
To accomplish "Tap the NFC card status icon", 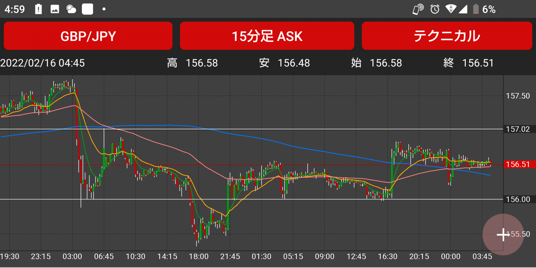I will click(x=418, y=9).
